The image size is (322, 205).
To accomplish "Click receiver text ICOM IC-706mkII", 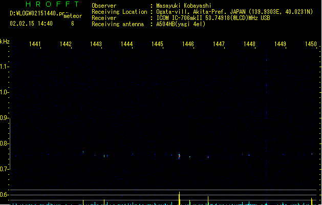I will 180,18.
